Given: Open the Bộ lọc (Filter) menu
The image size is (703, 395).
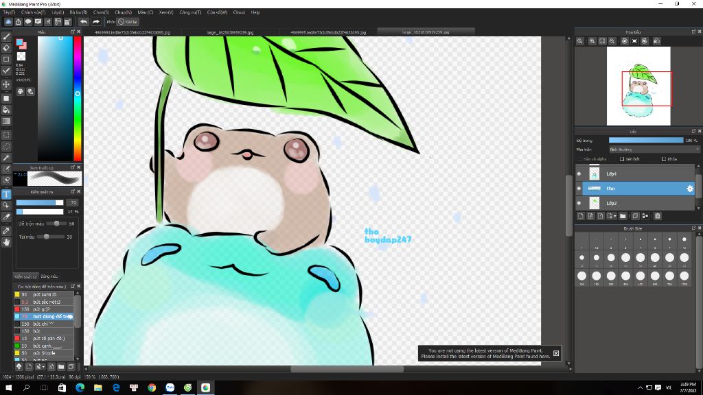Looking at the screenshot, I should tap(78, 12).
